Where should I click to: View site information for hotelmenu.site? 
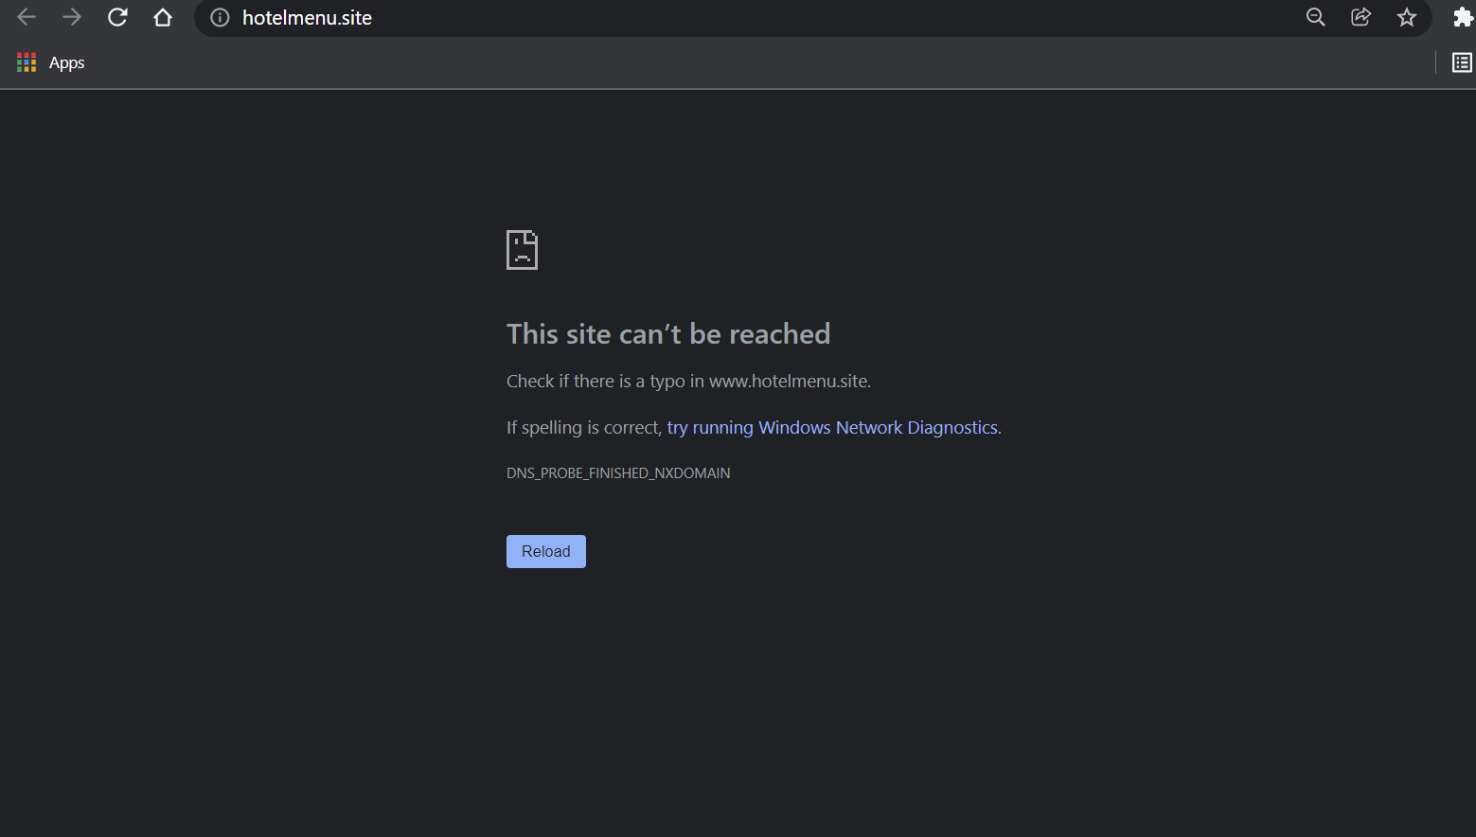[x=220, y=18]
